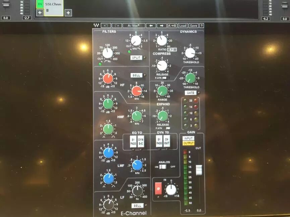Click the green HMF gain dB knob
This screenshot has height=217, width=290.
(x=108, y=104)
